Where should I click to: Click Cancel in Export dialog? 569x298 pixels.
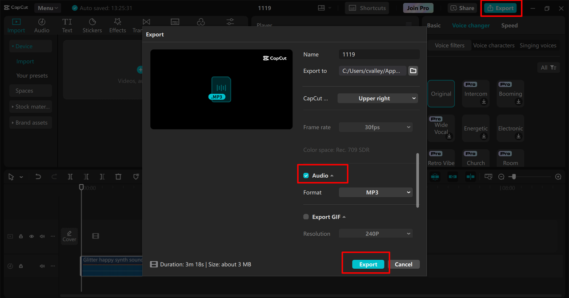point(404,264)
